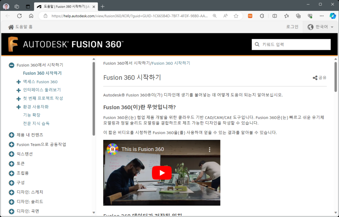339x217 pixels.
Task: View site information lock icon
Action: coord(45,16)
